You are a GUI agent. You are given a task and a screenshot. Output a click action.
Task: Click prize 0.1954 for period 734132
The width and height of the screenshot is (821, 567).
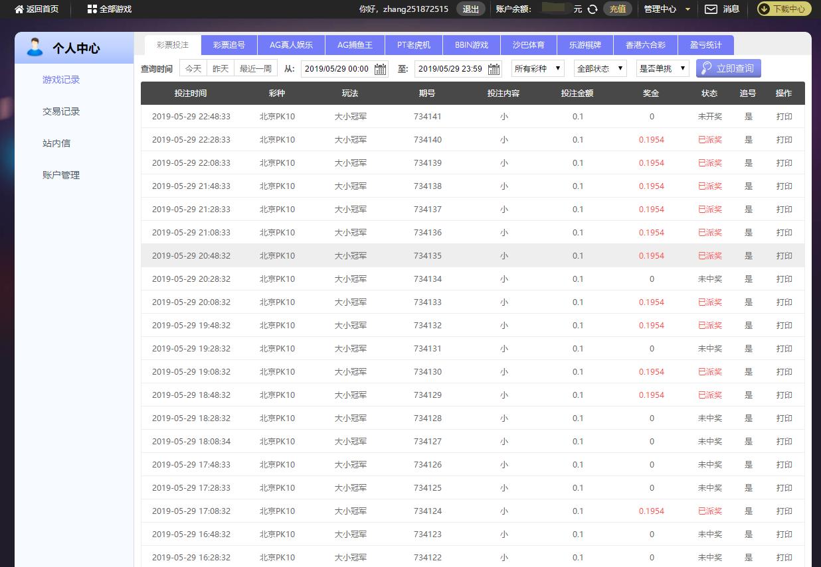tap(652, 326)
